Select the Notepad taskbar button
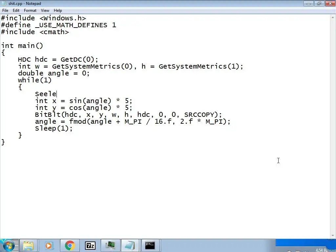 coord(130,245)
